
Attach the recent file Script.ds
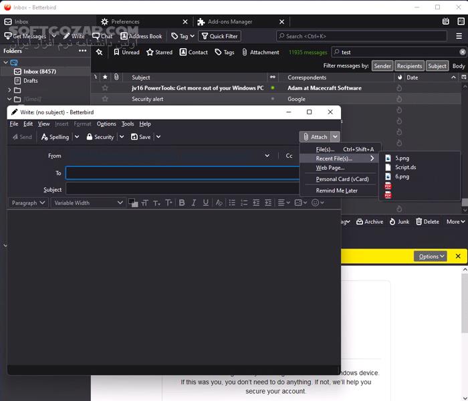(419, 167)
